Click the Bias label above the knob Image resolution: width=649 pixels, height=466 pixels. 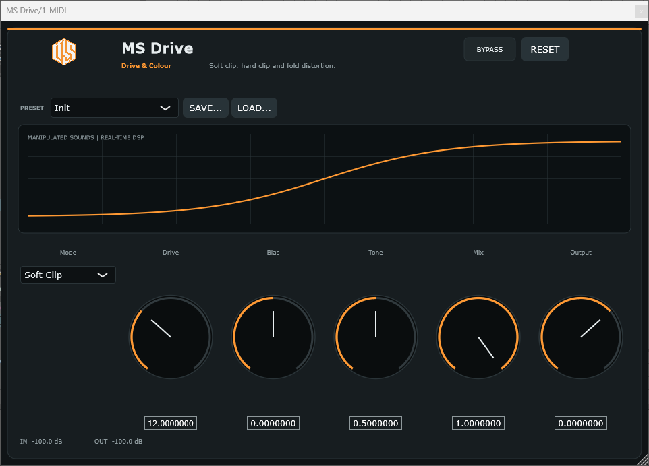tap(273, 252)
